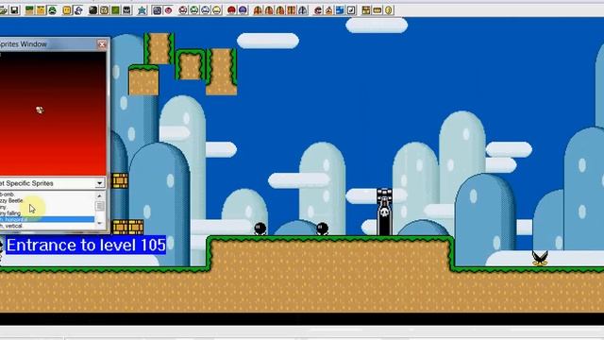604x340 pixels.
Task: Select the falling sprite list entry
Action: (10, 213)
